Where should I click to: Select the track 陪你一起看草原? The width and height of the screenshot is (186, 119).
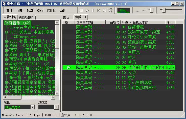tap(119, 47)
